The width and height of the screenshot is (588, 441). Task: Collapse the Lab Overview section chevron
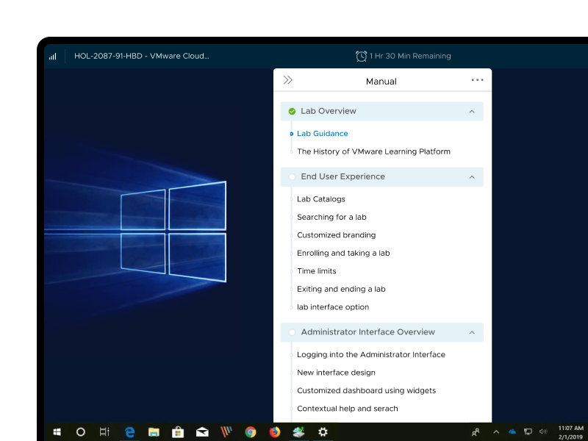(x=472, y=112)
